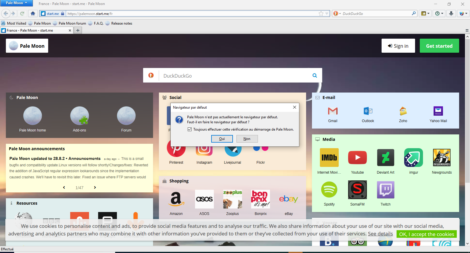470x253 pixels.
Task: Open the Twitch icon
Action: coord(385,189)
